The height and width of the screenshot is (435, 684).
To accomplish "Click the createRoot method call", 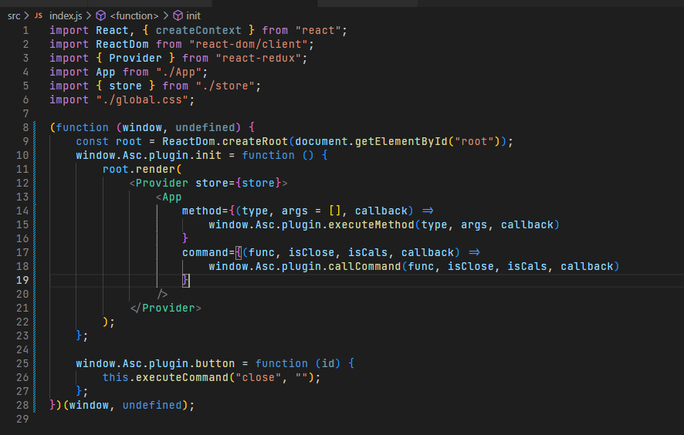I will pyautogui.click(x=256, y=142).
